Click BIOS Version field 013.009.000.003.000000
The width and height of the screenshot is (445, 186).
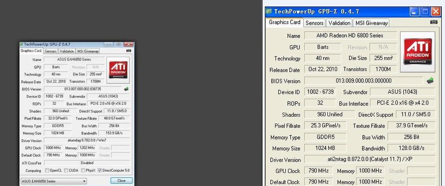[364, 80]
